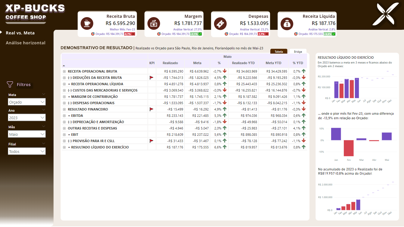Screen dimensions: 404x227
Task: Click the coffee cup icon in Receita Bruta card
Action: (x=87, y=23)
